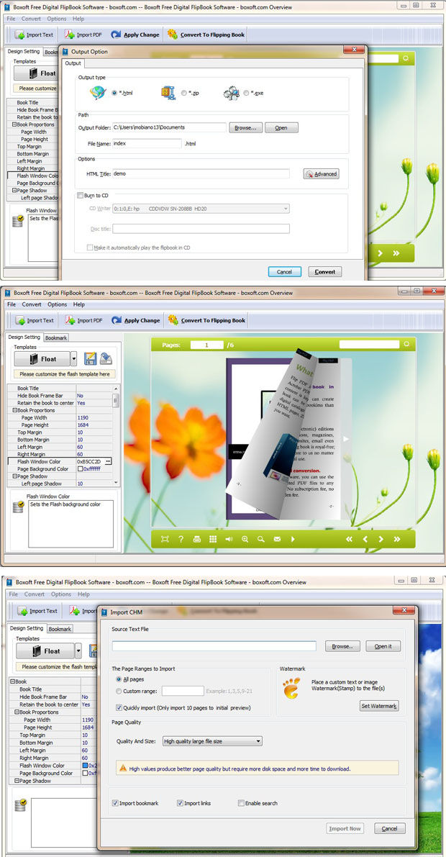
Task: Click the globe icon for html output type
Action: [98, 92]
